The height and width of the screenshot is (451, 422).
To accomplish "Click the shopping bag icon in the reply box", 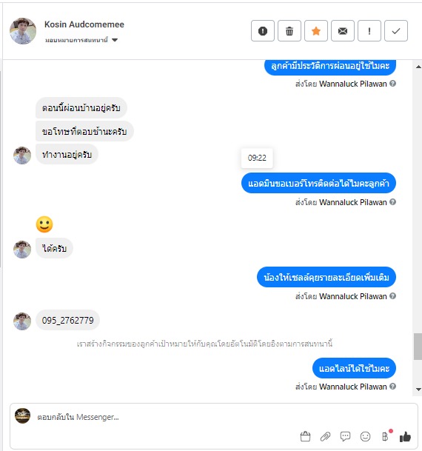I will pos(305,436).
